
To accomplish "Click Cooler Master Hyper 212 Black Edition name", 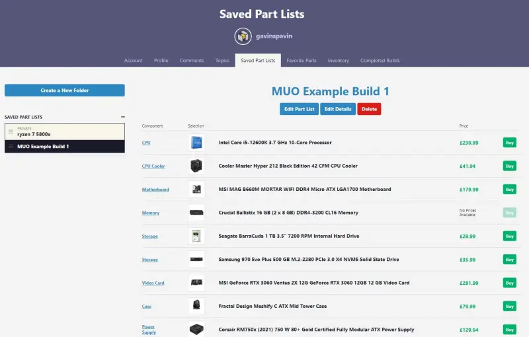I will click(x=288, y=166).
